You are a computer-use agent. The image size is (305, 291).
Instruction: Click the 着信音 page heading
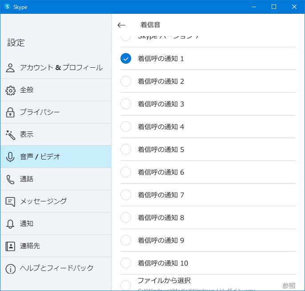(x=150, y=25)
